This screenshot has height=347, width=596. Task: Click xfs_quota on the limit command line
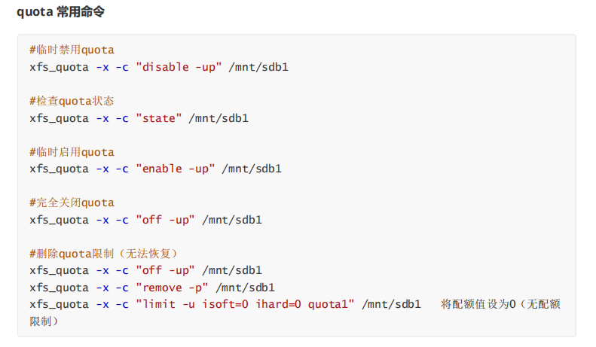coord(60,305)
